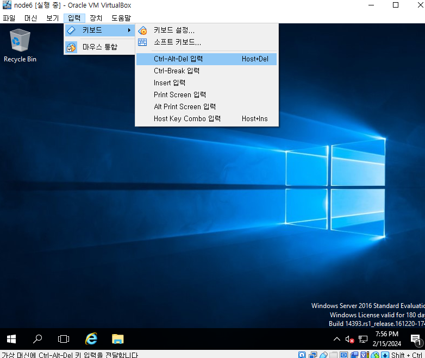Click the network tray icon

click(x=363, y=340)
